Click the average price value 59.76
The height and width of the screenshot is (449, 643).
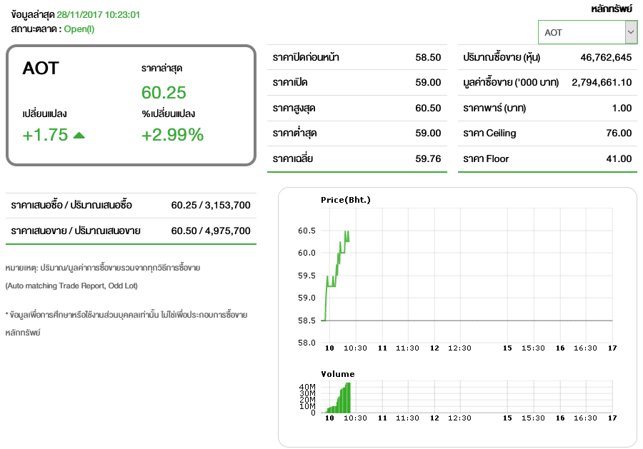[x=428, y=158]
